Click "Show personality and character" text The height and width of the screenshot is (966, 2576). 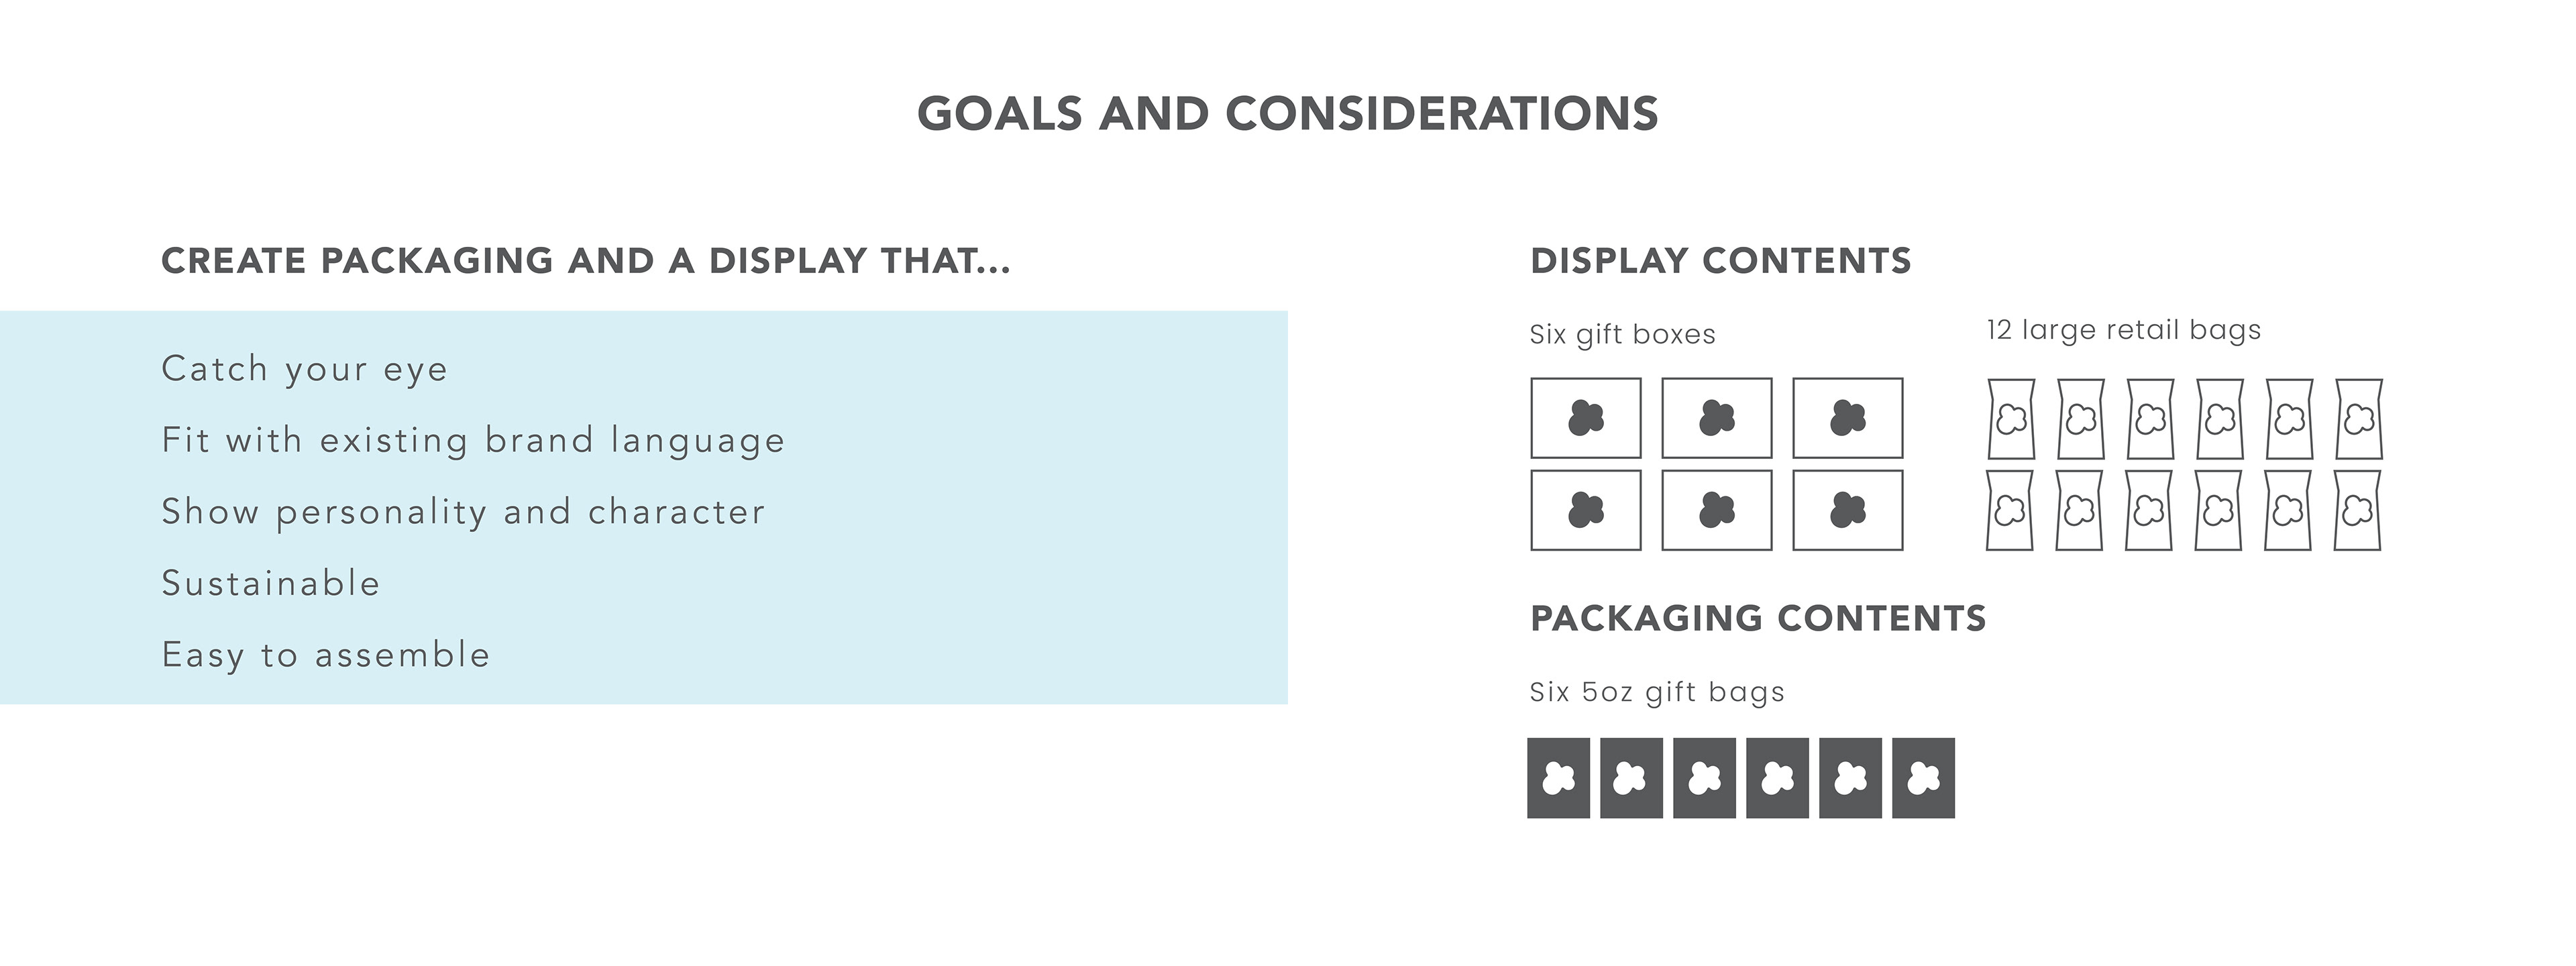point(463,512)
